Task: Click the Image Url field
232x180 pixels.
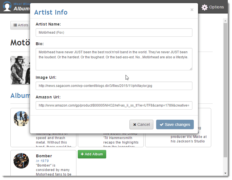Action: click(x=114, y=86)
